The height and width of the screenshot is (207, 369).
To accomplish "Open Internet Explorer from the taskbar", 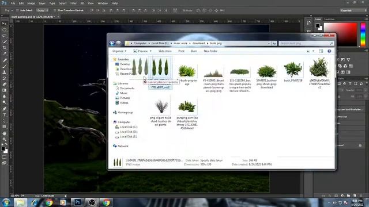I will 35,202.
